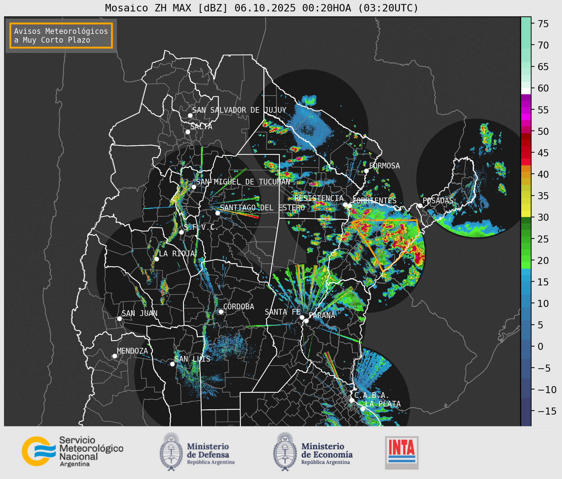Screen dimensions: 562x479
Task: Click the POSADAS map label
Action: pyautogui.click(x=438, y=201)
